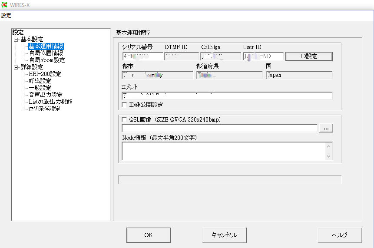Open help with the ヘルプ button

tap(340, 235)
